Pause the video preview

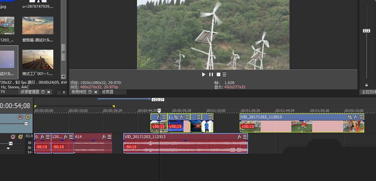point(211,75)
